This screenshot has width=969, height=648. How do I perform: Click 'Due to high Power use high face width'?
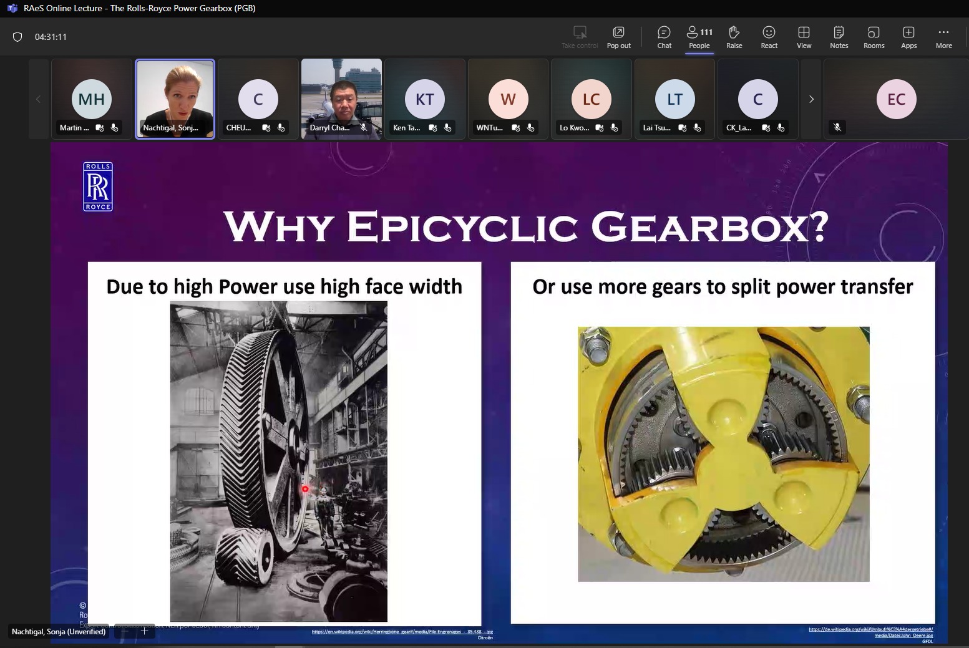285,286
